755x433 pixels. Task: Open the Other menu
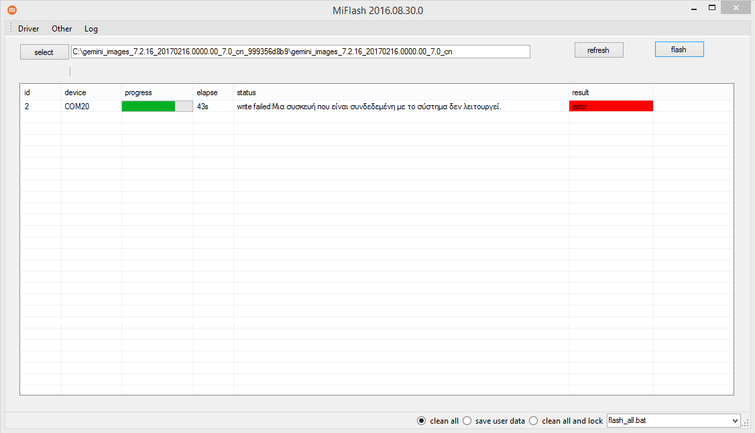62,29
